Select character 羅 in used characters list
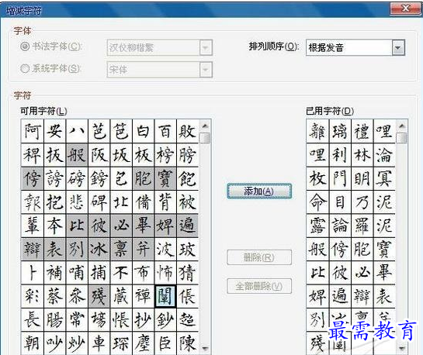This screenshot has height=355, width=423. click(362, 226)
